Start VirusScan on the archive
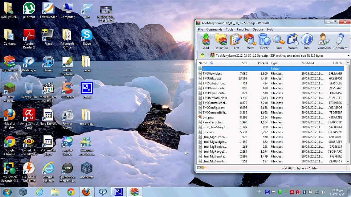 (324, 42)
